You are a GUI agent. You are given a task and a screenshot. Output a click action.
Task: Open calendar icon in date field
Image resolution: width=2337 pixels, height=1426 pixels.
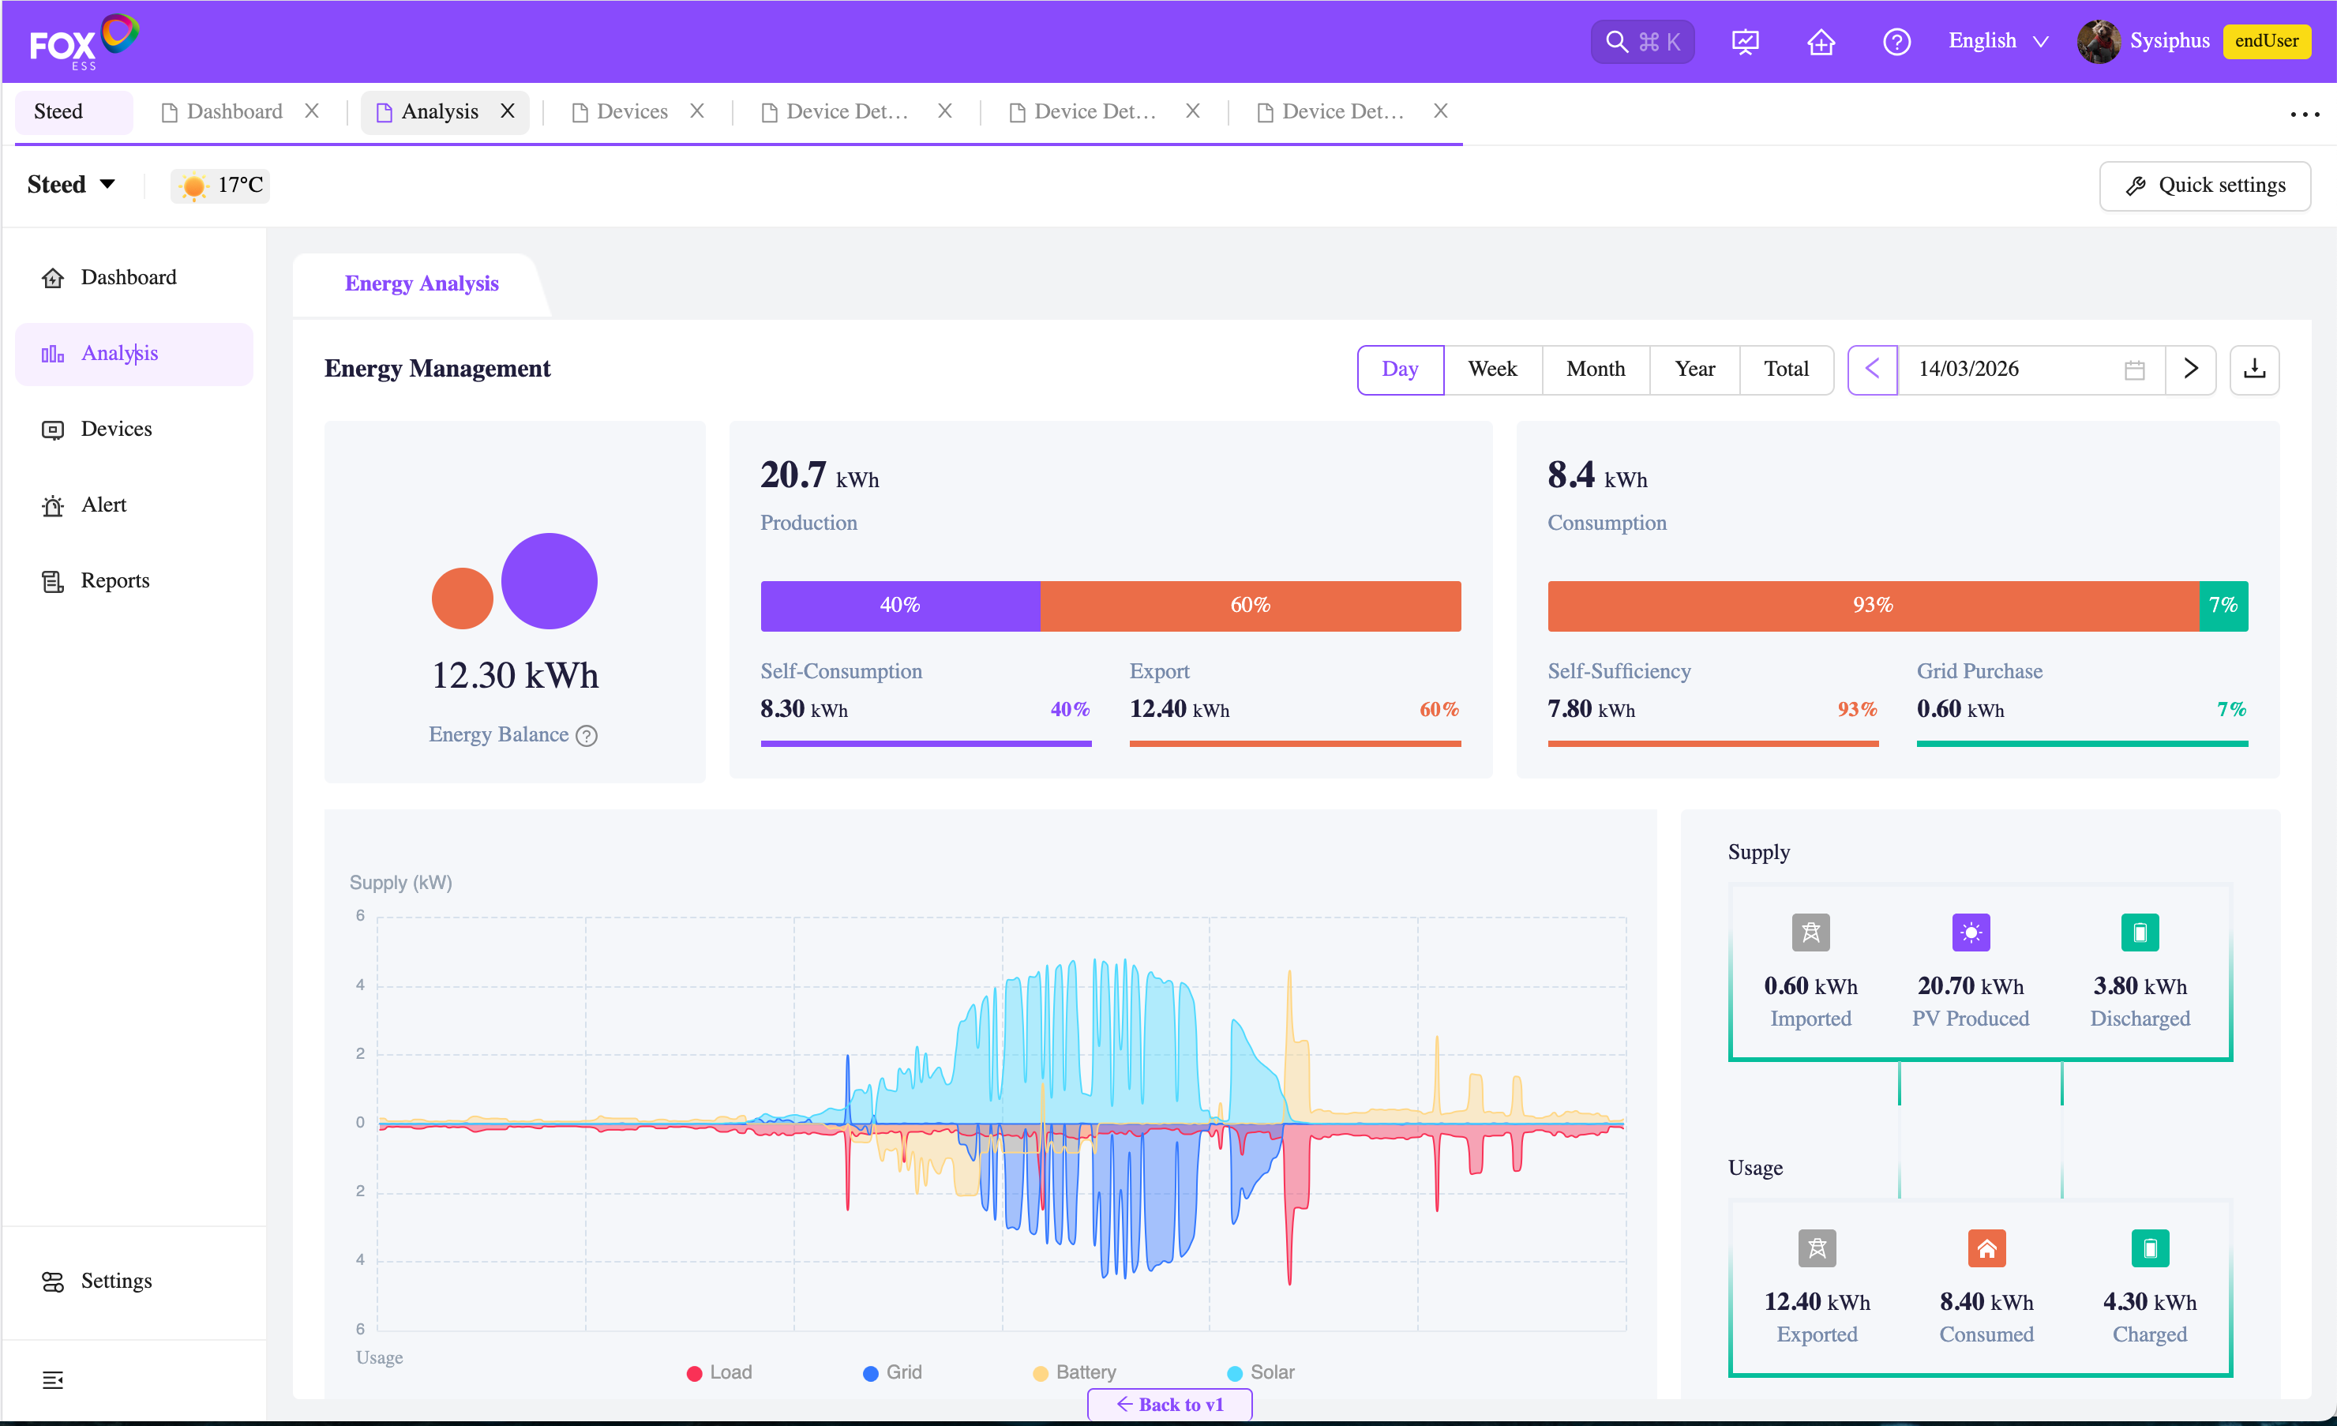pos(2134,370)
